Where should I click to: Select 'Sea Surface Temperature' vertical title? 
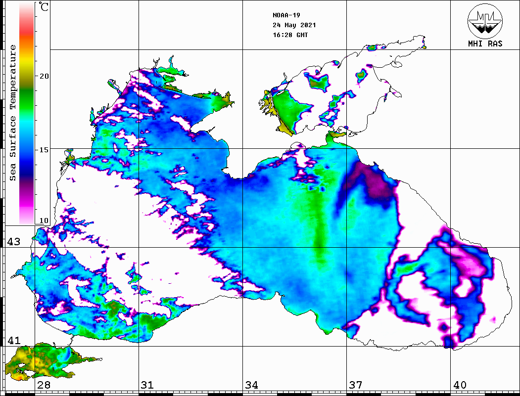[x=12, y=113]
